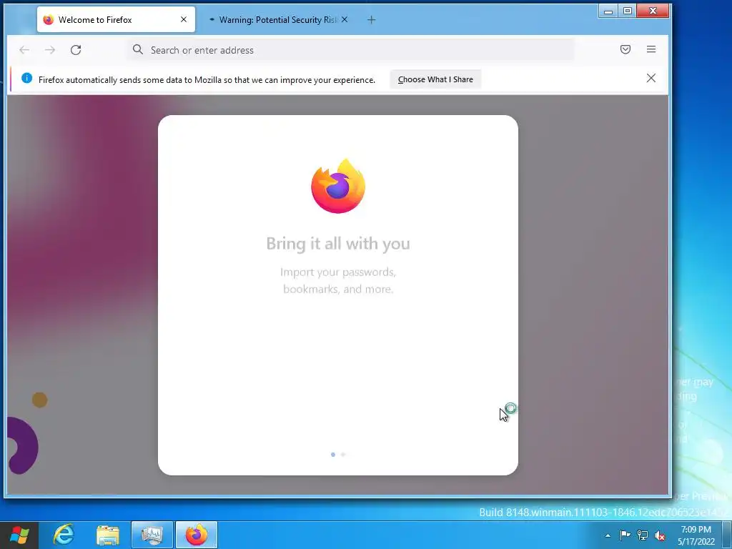Image resolution: width=732 pixels, height=549 pixels.
Task: Open Windows Explorer from the taskbar
Action: pos(108,535)
